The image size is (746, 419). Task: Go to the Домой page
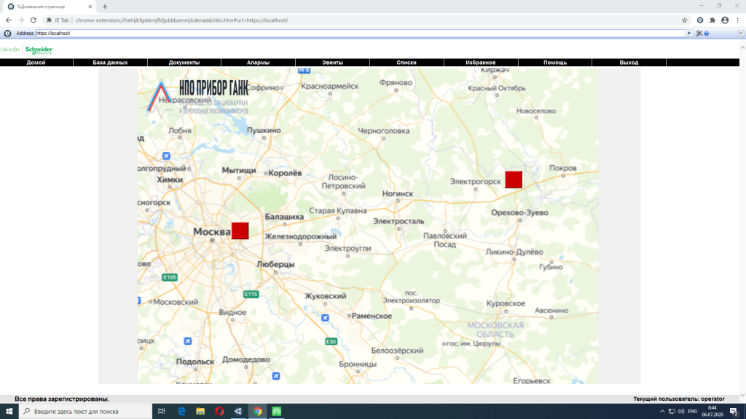tap(36, 63)
